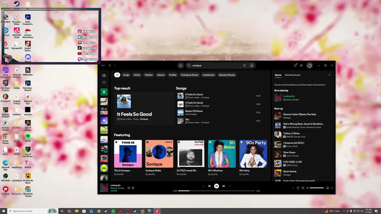The height and width of the screenshot is (214, 381).
Task: Click the plus create button in sidebar
Action: (x=104, y=82)
